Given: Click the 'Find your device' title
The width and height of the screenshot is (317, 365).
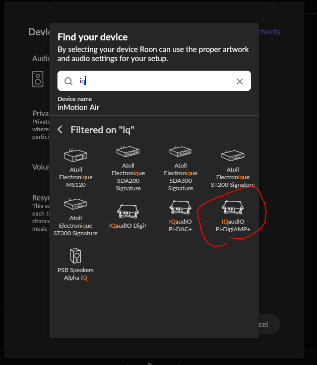Looking at the screenshot, I should tap(93, 37).
